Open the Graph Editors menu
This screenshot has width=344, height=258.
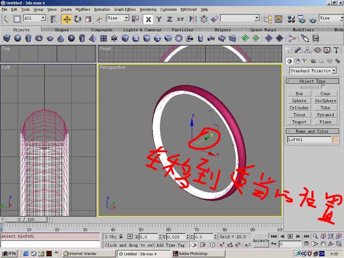pos(125,9)
